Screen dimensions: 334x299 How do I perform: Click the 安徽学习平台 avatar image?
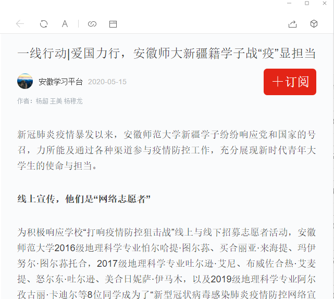tap(25, 81)
